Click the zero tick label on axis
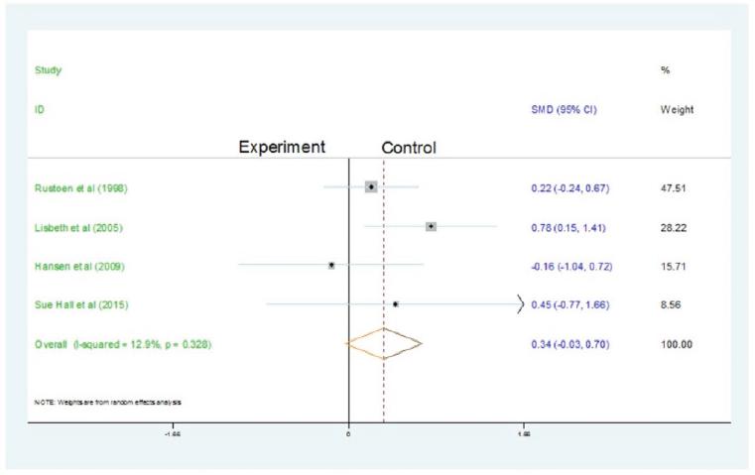The image size is (755, 475). (x=348, y=435)
